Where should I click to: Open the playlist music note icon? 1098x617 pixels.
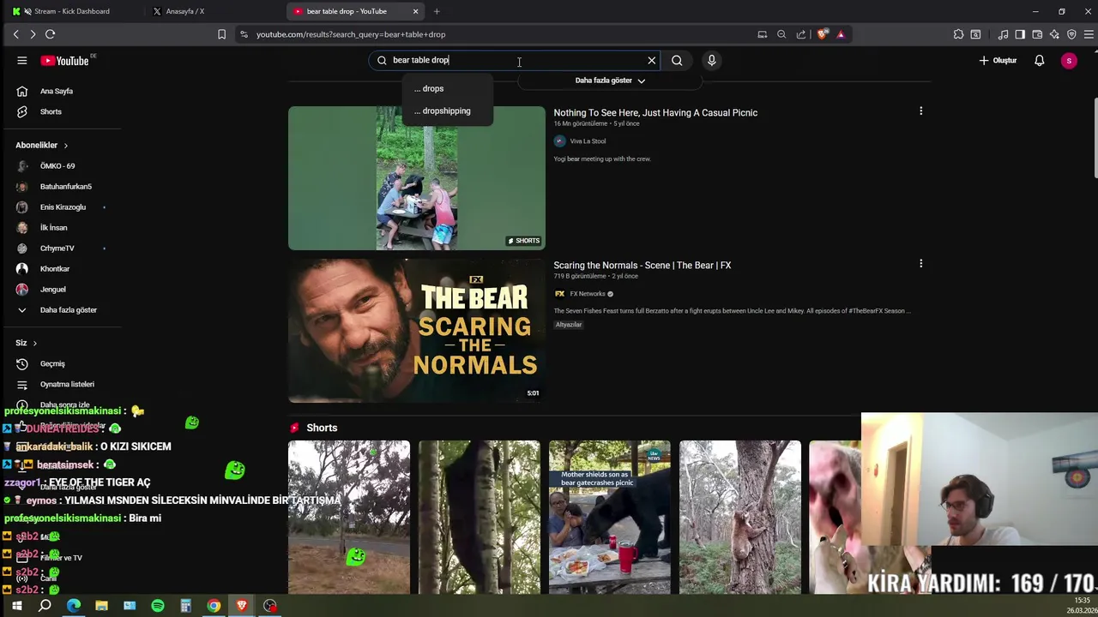coord(1003,34)
